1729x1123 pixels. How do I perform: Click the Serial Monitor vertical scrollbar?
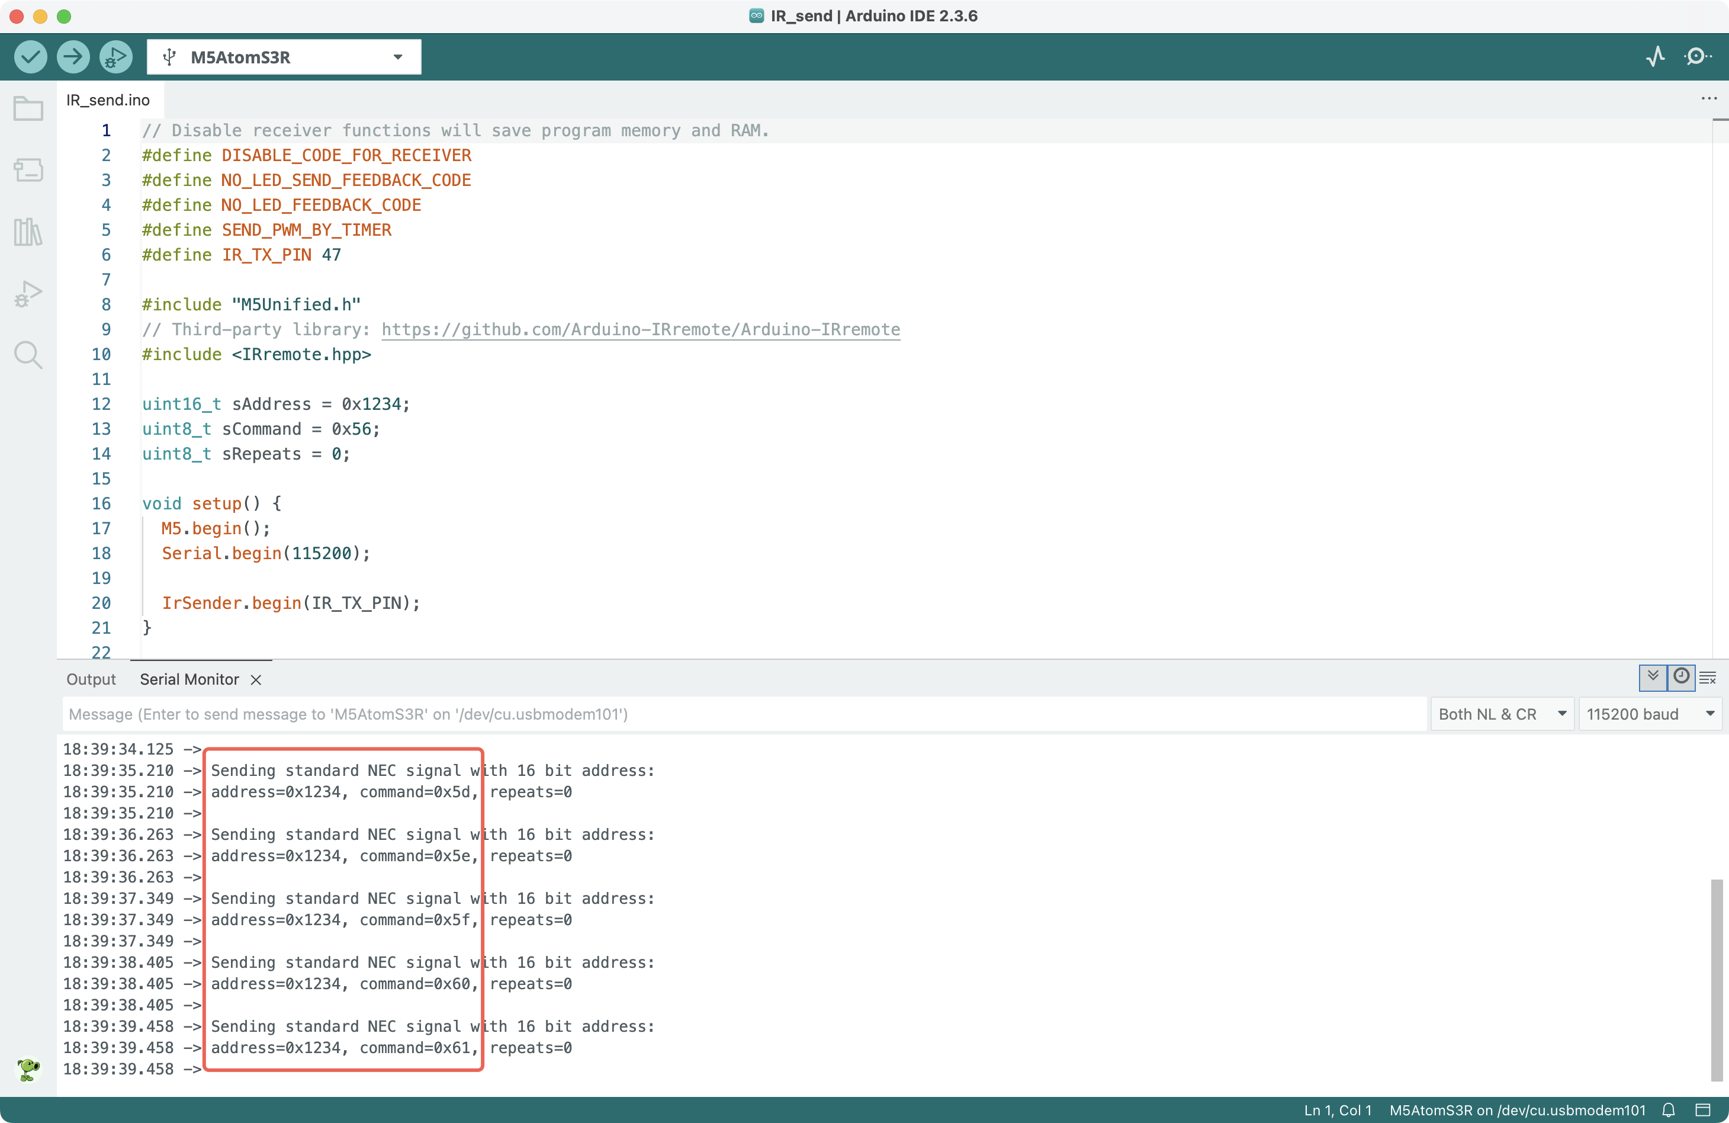(x=1716, y=979)
